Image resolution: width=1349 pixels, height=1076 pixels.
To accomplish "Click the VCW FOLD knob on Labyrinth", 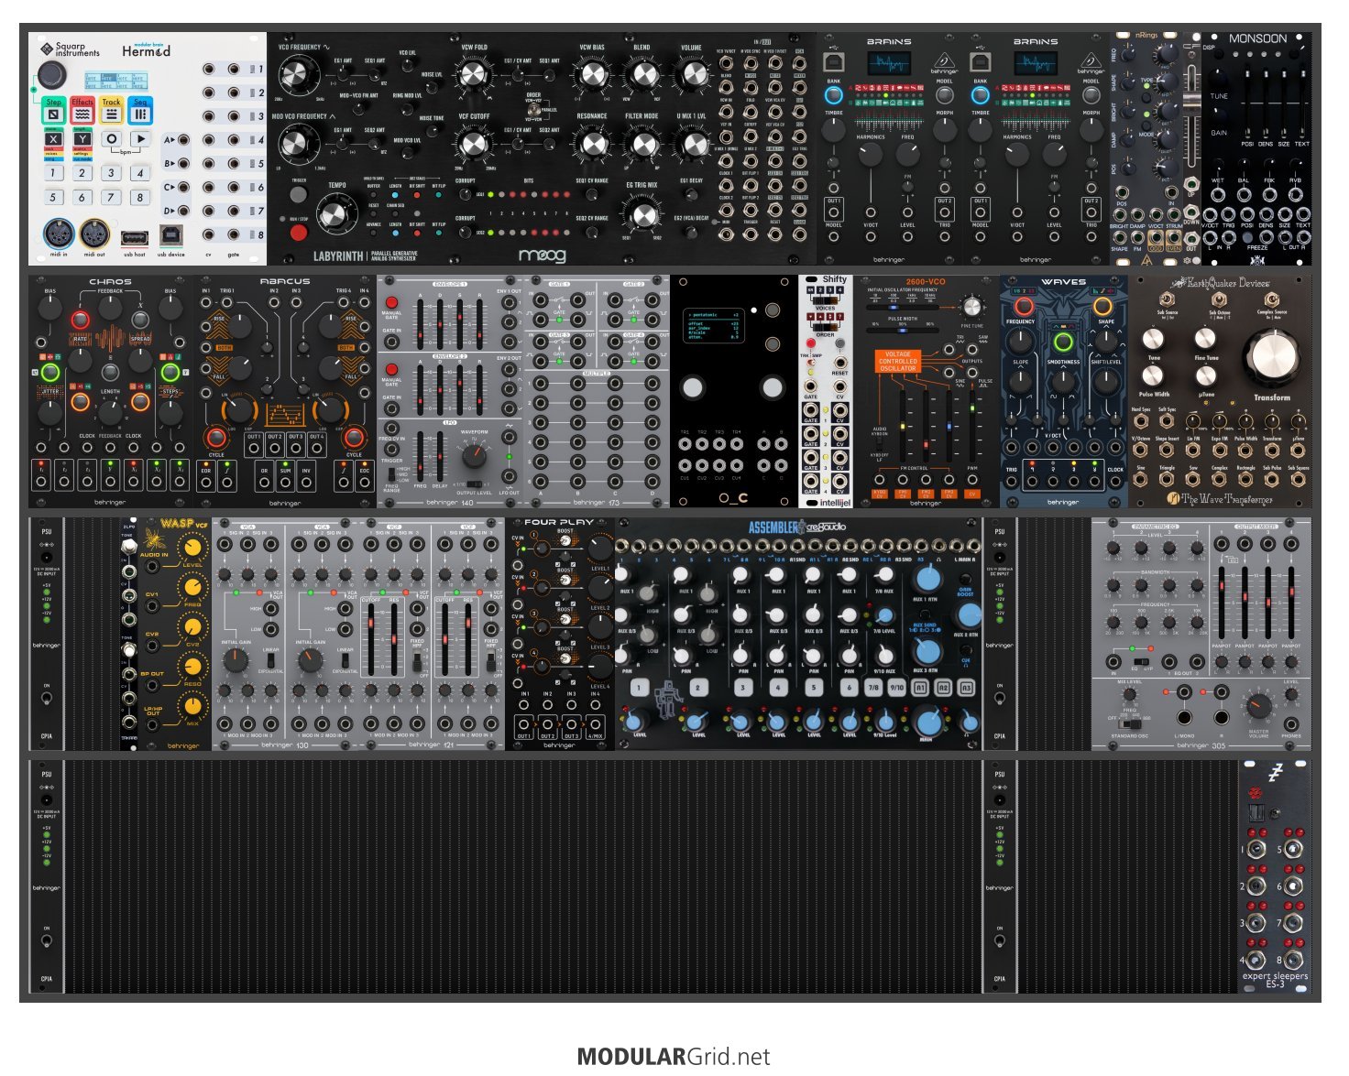I will [x=474, y=75].
